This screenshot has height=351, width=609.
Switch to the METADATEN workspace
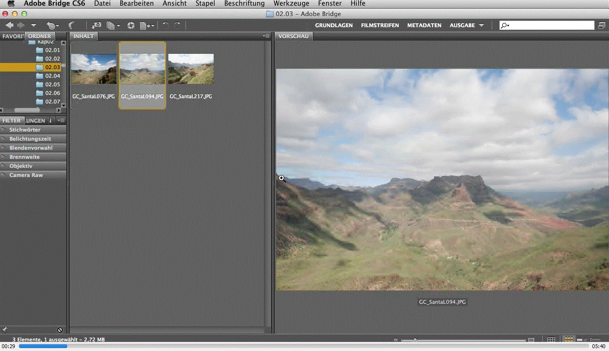tap(424, 25)
